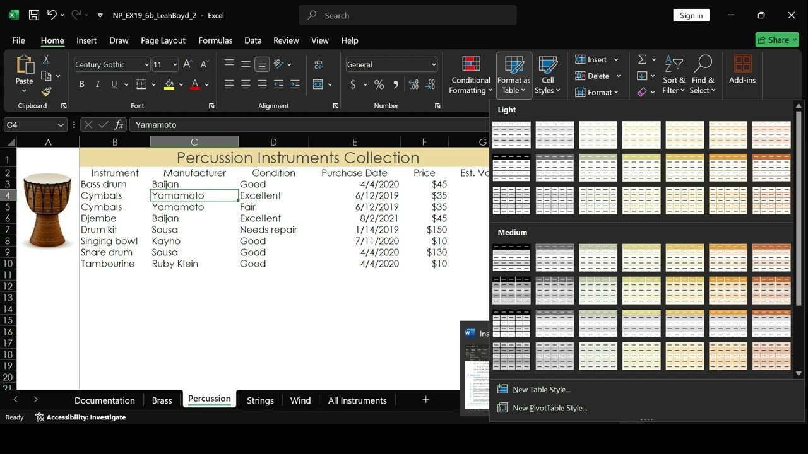Expand the Name Box C4 dropdown

[x=61, y=125]
